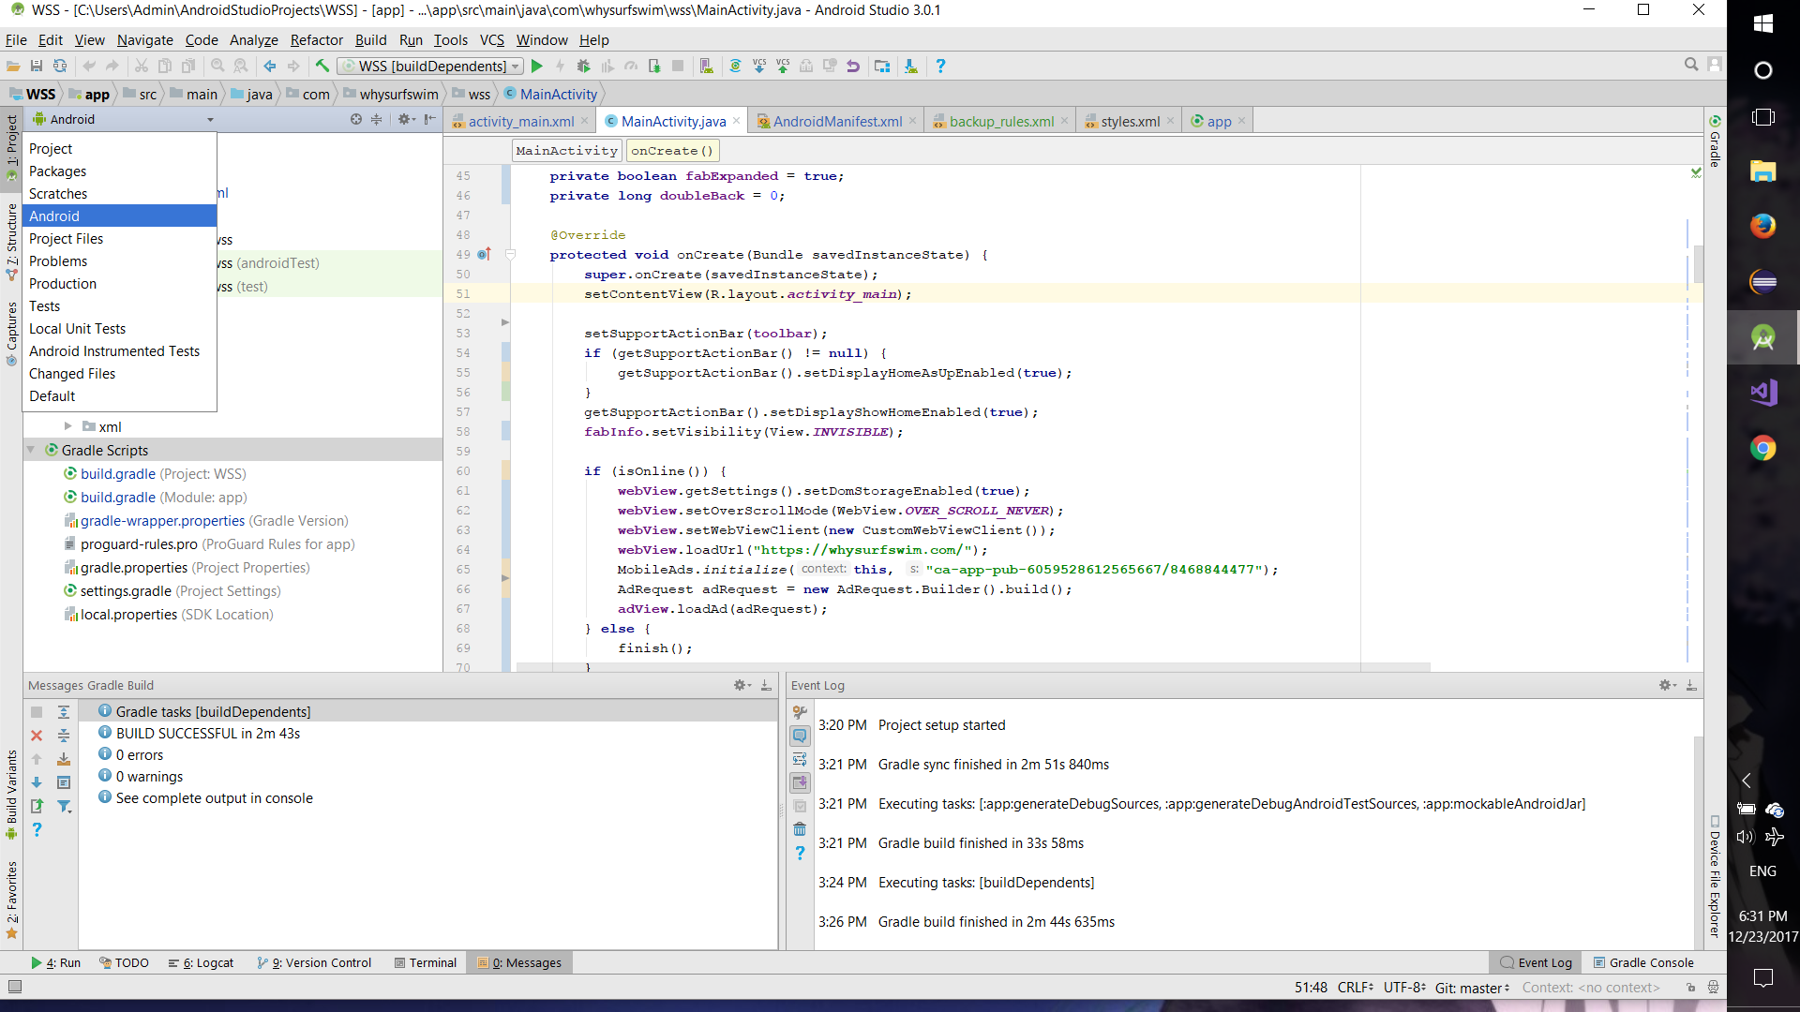Viewport: 1800px width, 1012px height.
Task: Toggle Event Log balloon notifications button
Action: [x=800, y=736]
